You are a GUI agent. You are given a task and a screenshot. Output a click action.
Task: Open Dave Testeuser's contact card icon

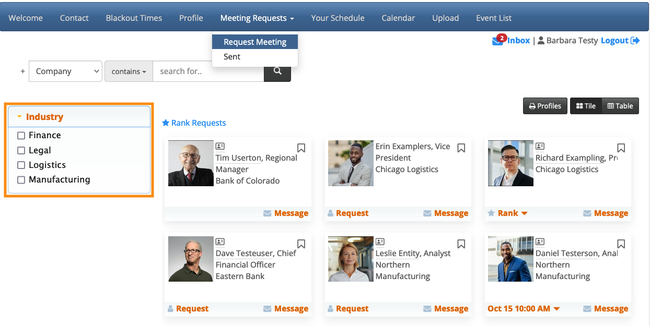tap(220, 242)
